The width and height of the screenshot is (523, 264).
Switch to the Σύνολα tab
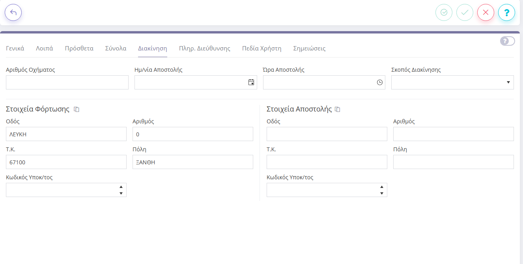click(116, 48)
